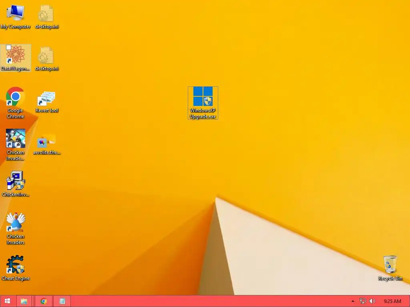Screen dimensions: 410x307
Task: Tick the checkbox on the DataWagon icon
Action: pyautogui.click(x=8, y=47)
